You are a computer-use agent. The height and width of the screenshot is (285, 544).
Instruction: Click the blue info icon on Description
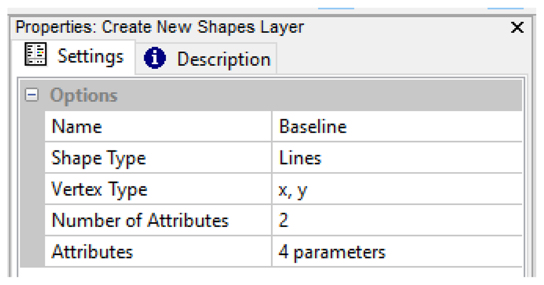[x=155, y=59]
